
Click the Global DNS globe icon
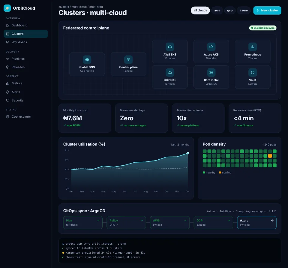click(x=87, y=59)
